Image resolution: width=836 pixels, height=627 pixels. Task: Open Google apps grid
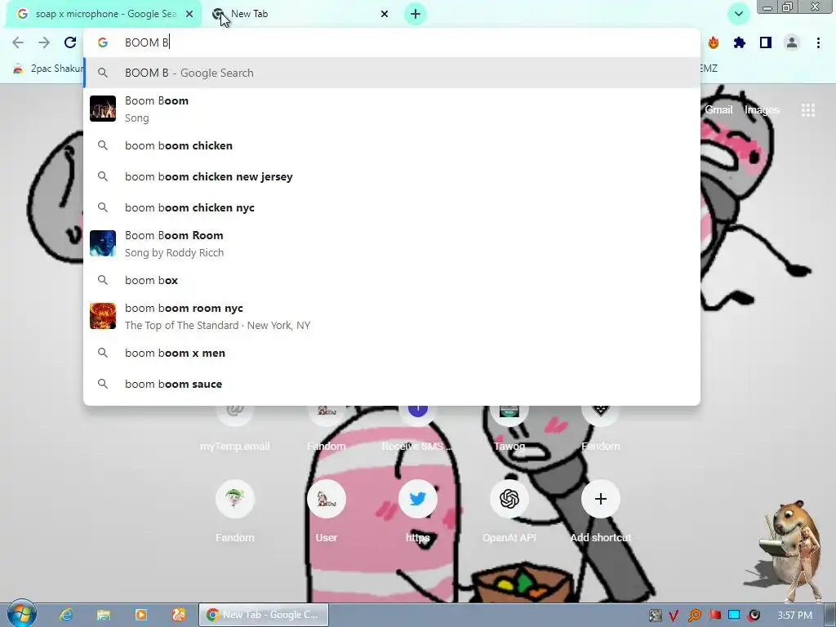807,110
